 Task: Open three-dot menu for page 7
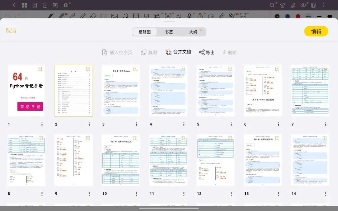[325, 124]
